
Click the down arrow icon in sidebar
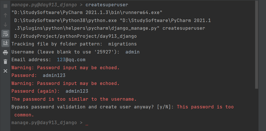click(x=5, y=24)
